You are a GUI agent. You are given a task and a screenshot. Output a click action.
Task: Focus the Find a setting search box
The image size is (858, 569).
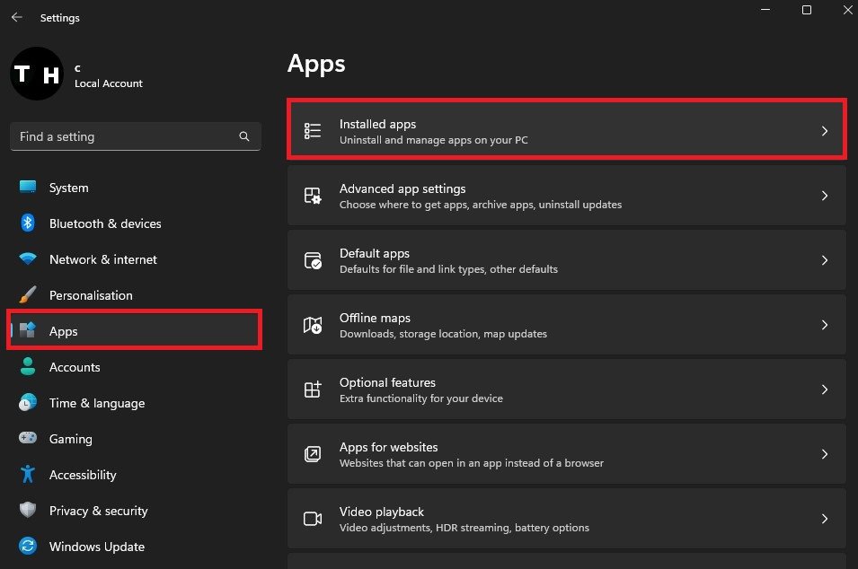point(126,136)
